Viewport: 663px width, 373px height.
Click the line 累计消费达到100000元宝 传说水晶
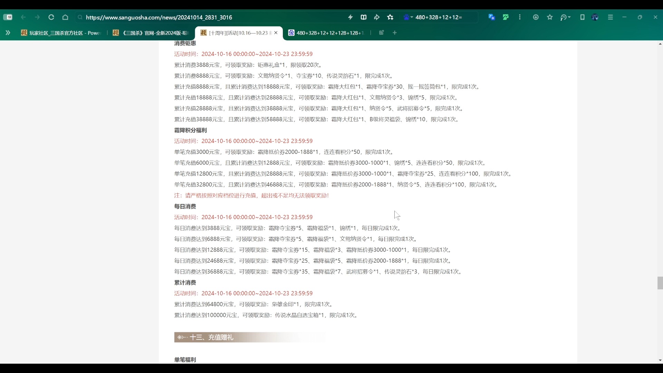(x=267, y=315)
